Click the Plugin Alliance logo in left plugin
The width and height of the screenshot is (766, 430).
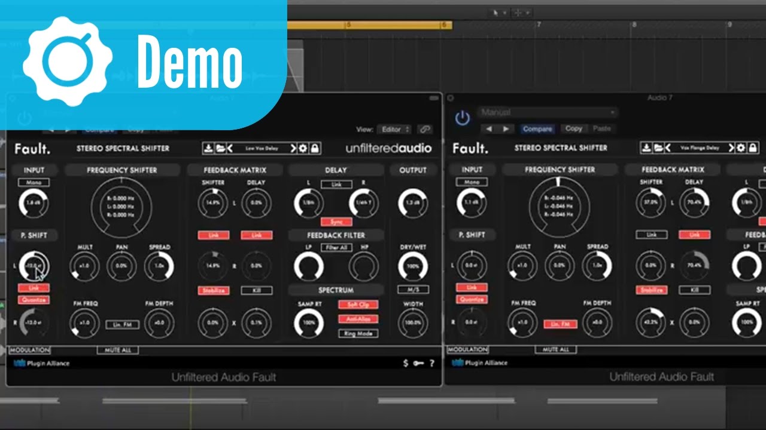(41, 363)
